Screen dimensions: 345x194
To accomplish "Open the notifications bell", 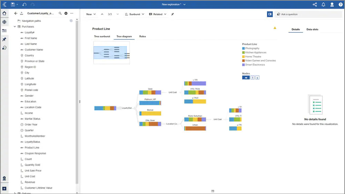I will point(323,4).
